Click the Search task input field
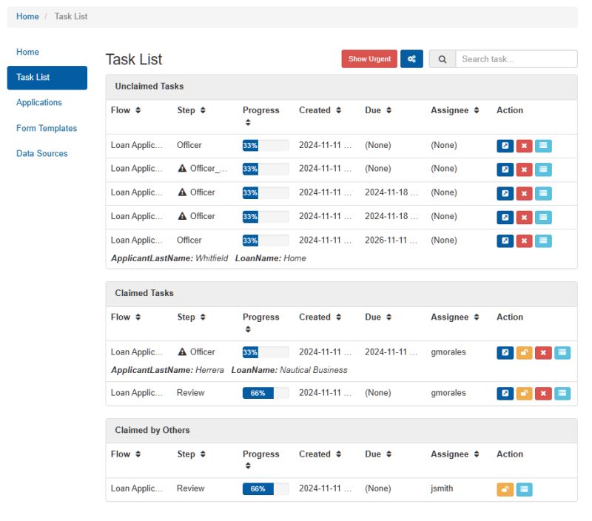Viewport: 592px width, 521px height. pyautogui.click(x=516, y=59)
